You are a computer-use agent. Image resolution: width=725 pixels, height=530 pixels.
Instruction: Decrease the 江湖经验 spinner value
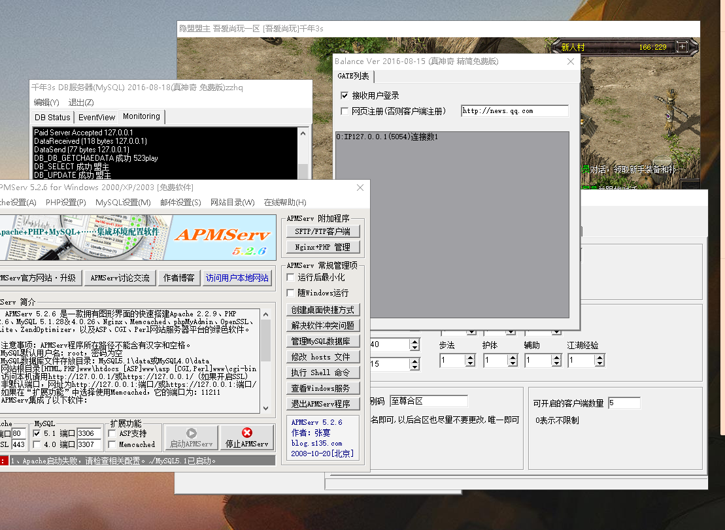599,363
